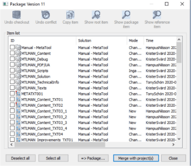Click the Undo checkout toolbar icon

[17, 15]
